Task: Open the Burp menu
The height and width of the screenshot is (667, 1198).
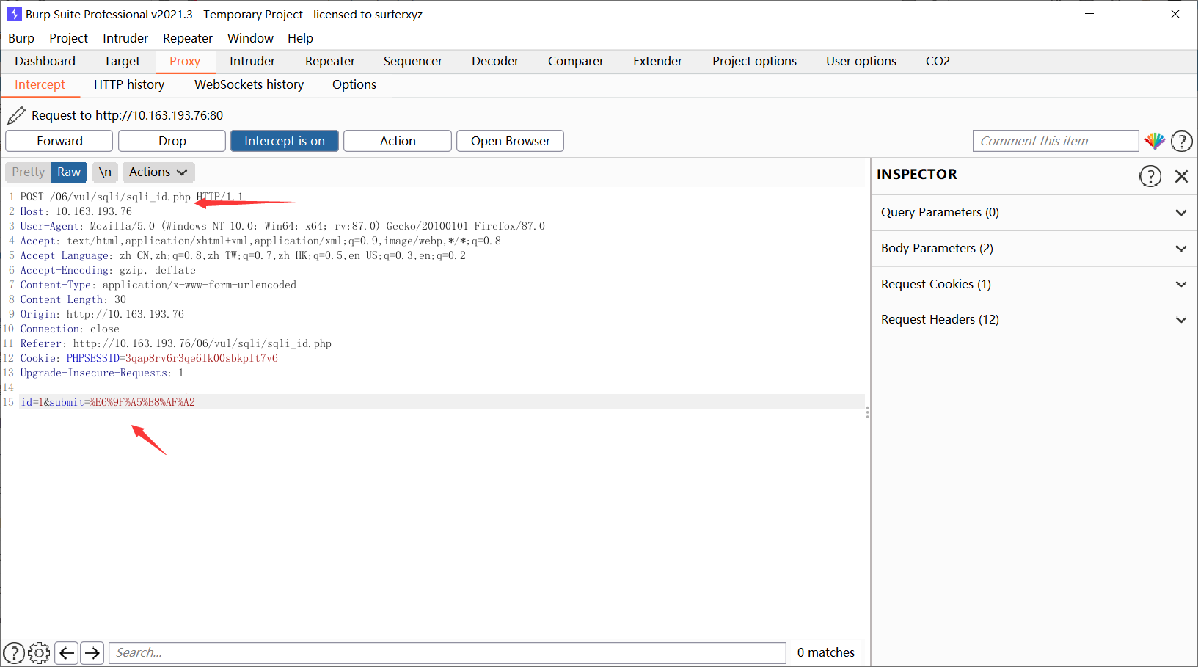Action: [x=21, y=38]
